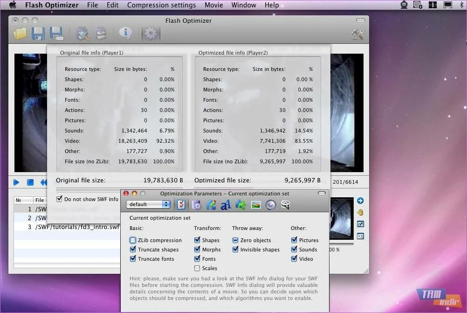Click the blue right-arrow icon beside preview

(360, 201)
